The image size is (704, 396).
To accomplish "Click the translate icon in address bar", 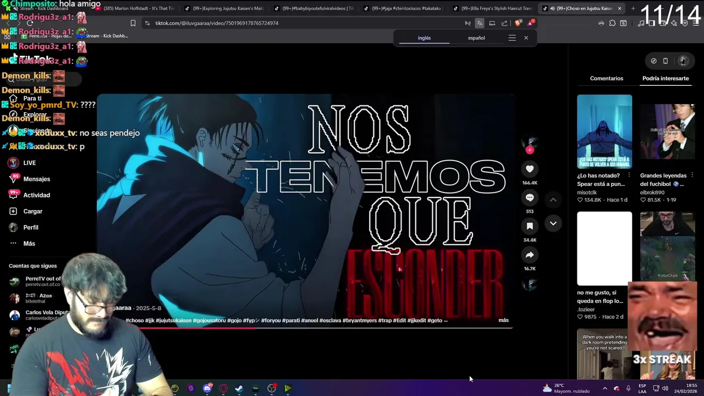I will 480,23.
